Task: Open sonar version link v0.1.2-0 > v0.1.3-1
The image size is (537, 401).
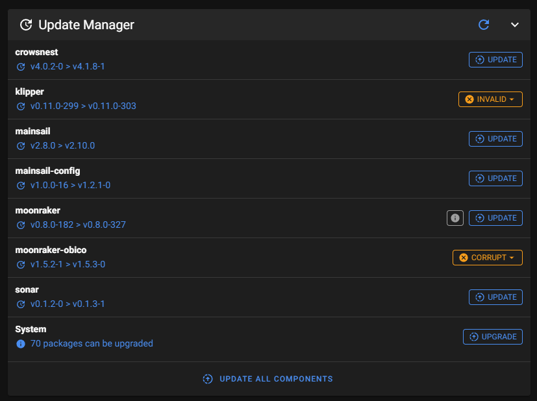Action: point(68,304)
